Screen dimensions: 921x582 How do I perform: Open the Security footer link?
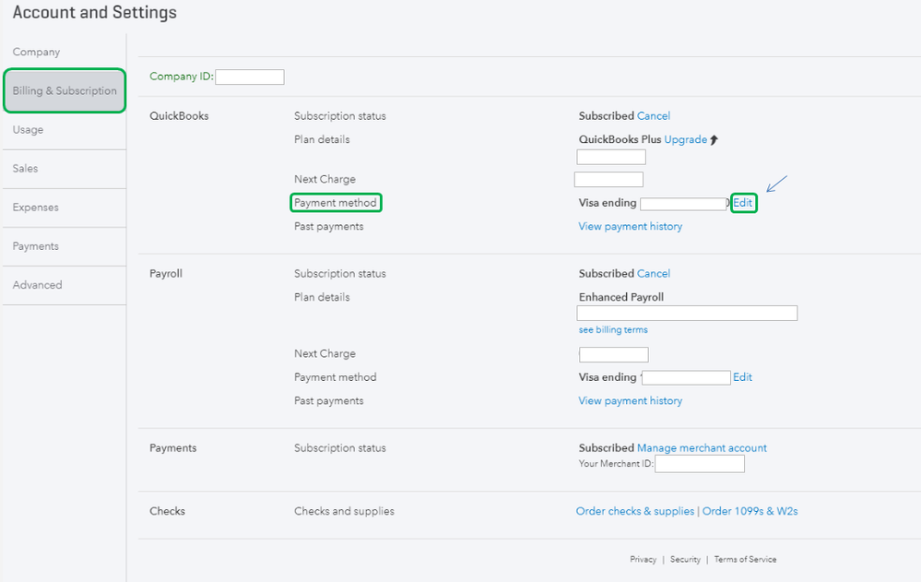click(x=686, y=559)
